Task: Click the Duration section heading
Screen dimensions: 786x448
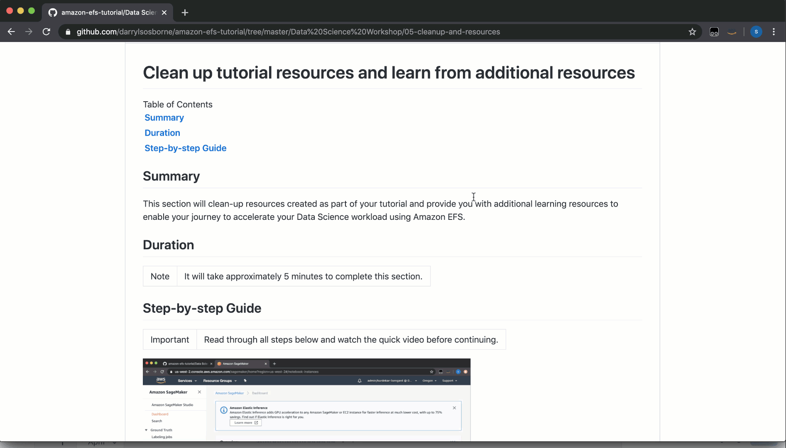Action: 168,245
